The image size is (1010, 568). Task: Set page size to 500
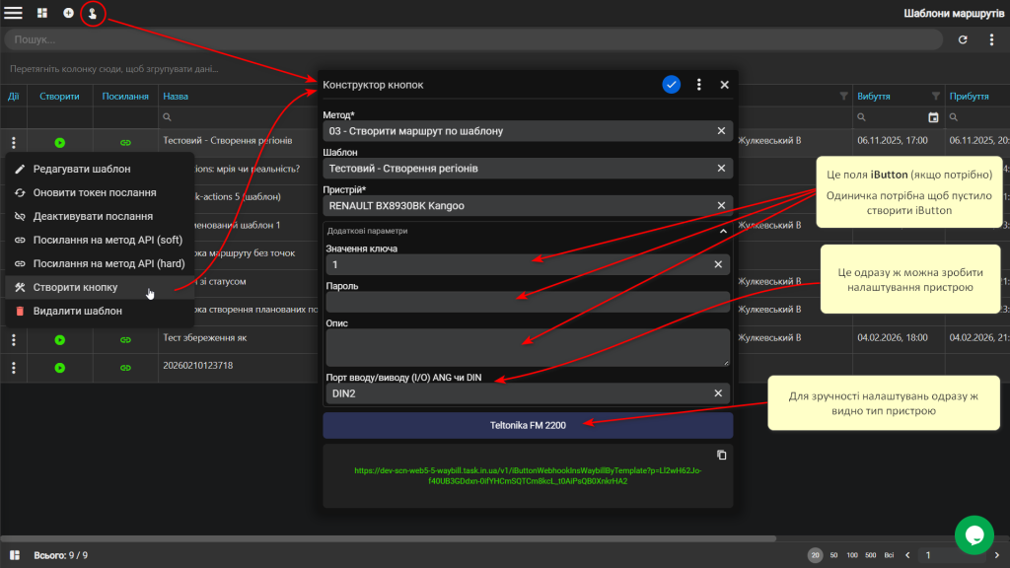point(870,555)
